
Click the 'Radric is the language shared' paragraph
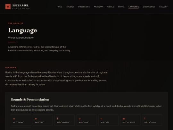pos(56,79)
